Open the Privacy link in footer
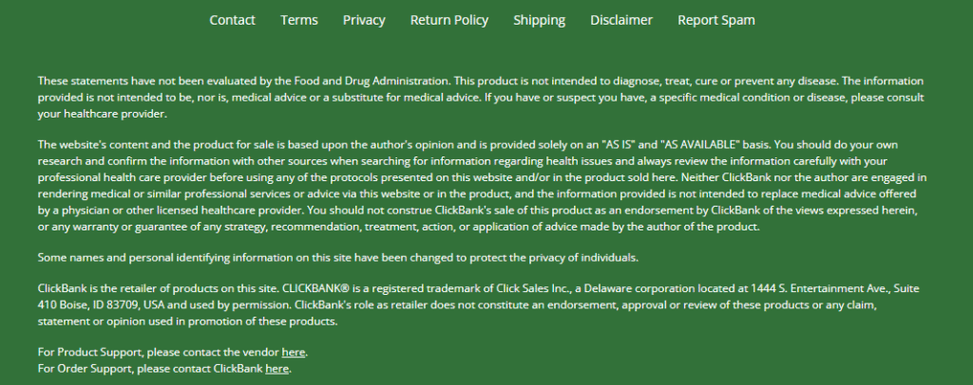This screenshot has height=385, width=973. pos(364,20)
